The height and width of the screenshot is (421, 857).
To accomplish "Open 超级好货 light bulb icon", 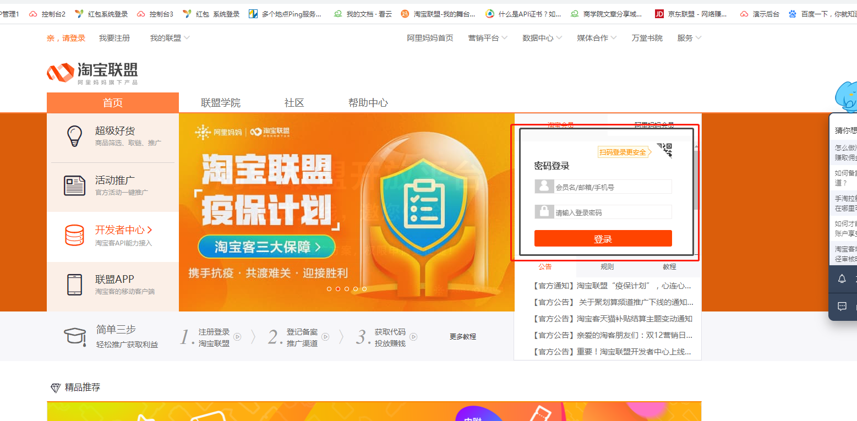I will tap(74, 136).
